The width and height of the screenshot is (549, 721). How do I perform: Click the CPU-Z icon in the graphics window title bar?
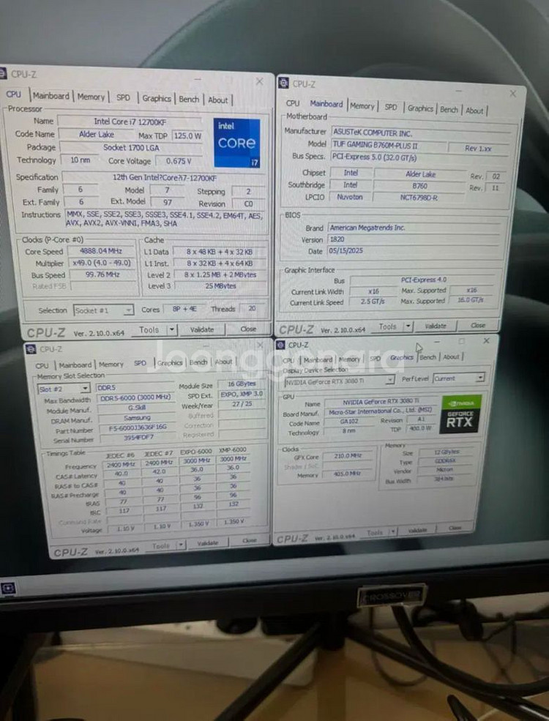click(280, 345)
